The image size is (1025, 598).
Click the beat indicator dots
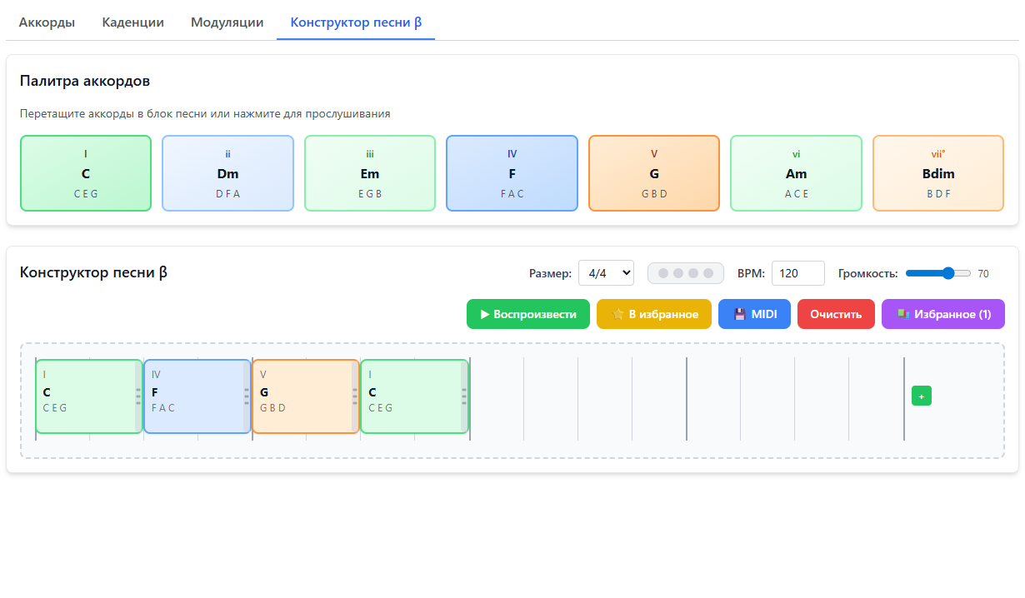tap(685, 273)
